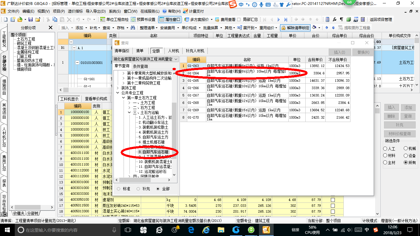
Task: Close the 分部分项 side panel with X
Action: pos(51,28)
